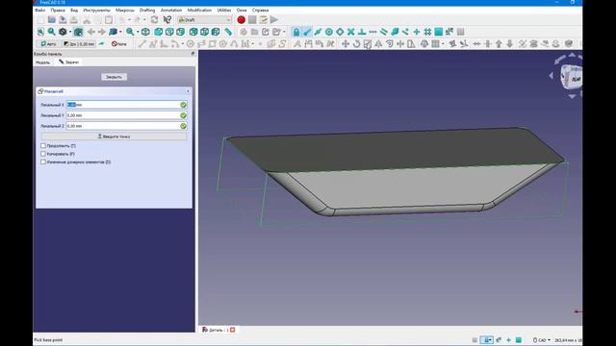The height and width of the screenshot is (346, 616).
Task: Click the Draft Upgrade up-arrow icon
Action: 499,44
